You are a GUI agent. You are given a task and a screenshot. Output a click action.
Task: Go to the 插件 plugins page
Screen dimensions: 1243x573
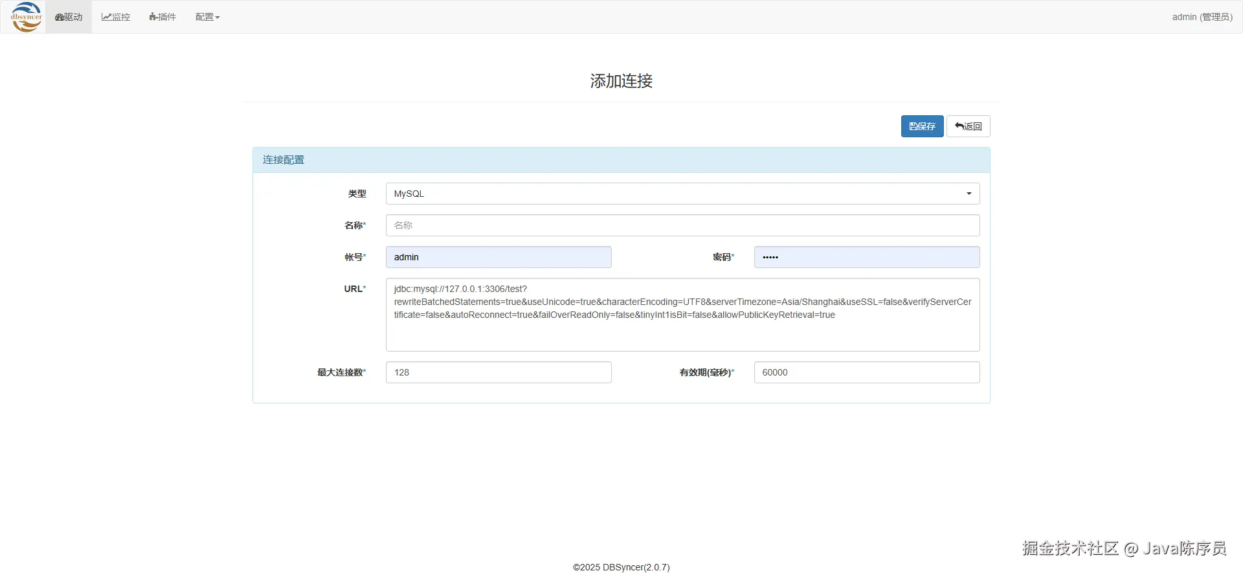tap(162, 17)
